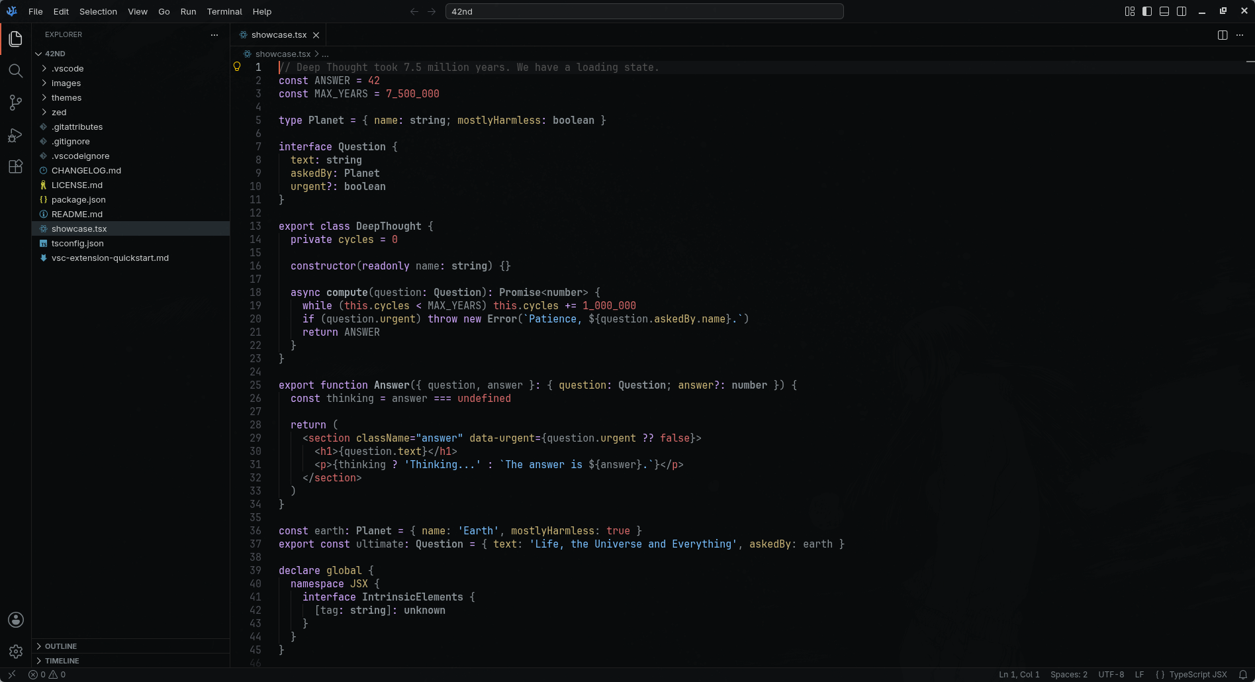
Task: Open Customize Layout control
Action: [1130, 11]
